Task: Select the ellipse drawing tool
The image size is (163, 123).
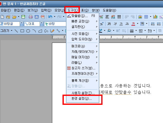Action: 28,31
